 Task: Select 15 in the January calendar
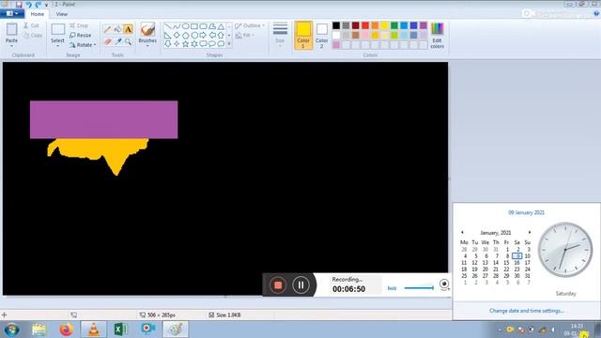coord(506,263)
